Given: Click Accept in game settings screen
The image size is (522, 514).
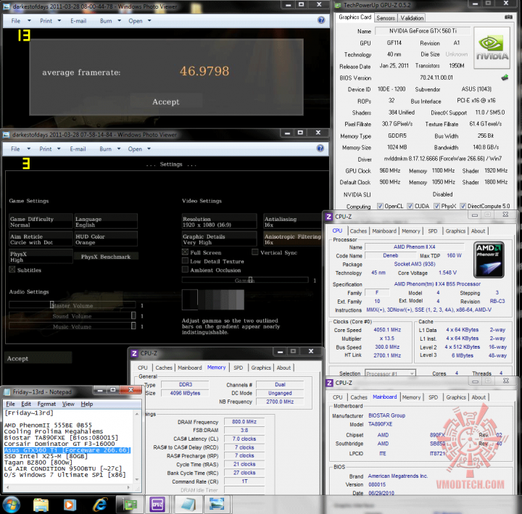Looking at the screenshot, I should click(38, 359).
